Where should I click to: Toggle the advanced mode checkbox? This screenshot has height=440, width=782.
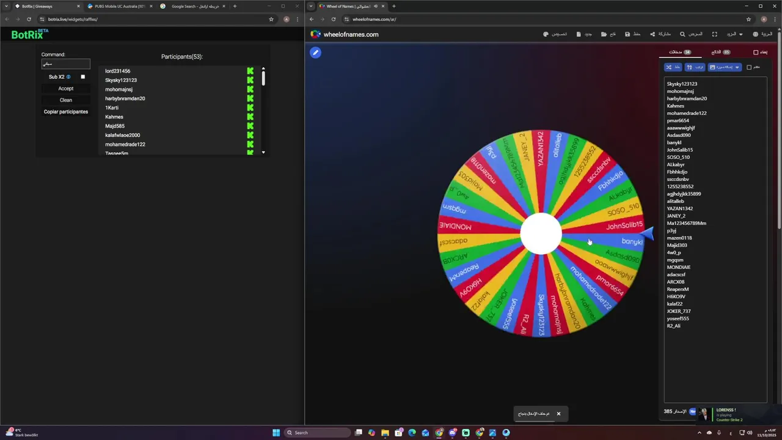(749, 67)
